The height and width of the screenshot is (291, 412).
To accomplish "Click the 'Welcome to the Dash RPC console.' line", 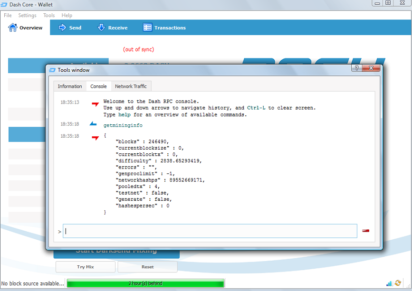I will pyautogui.click(x=151, y=101).
